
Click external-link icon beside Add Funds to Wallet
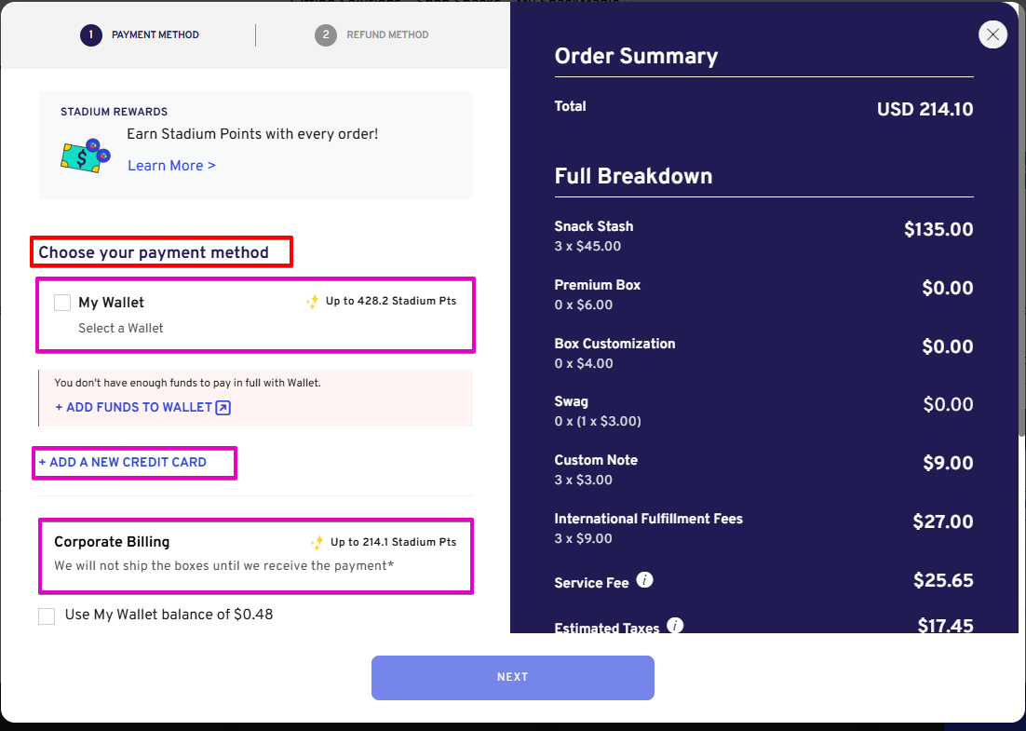pyautogui.click(x=223, y=408)
